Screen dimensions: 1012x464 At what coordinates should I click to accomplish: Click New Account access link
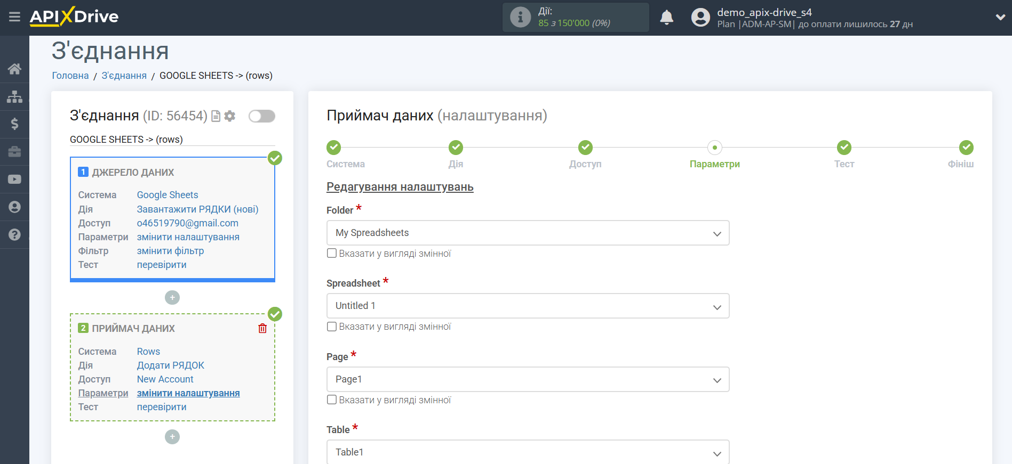pos(165,379)
